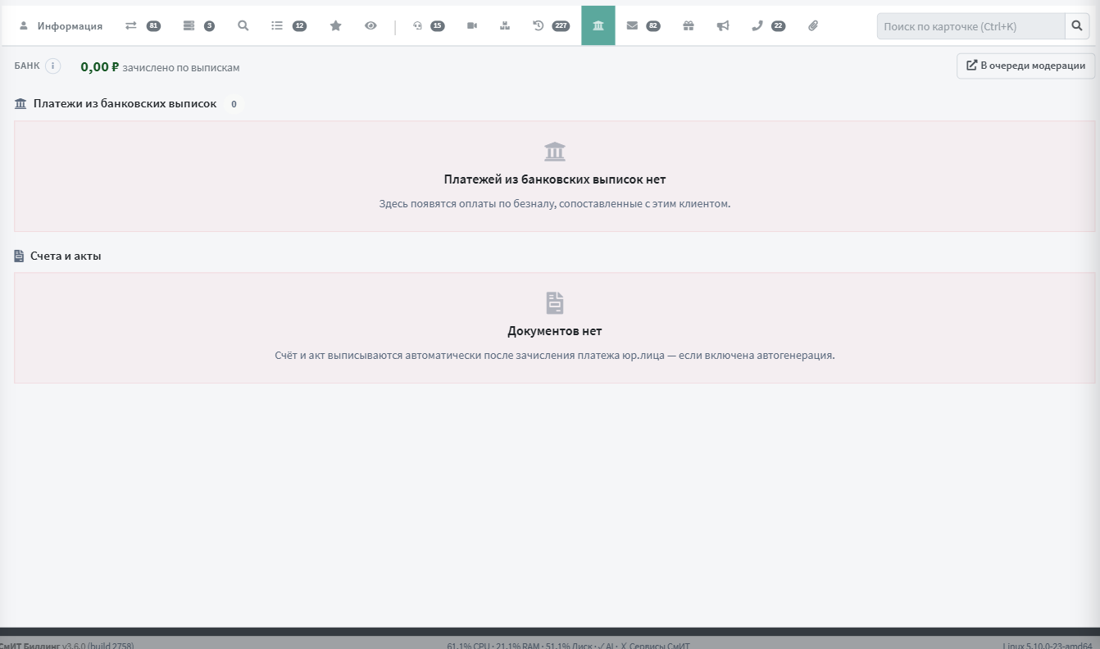Image resolution: width=1100 pixels, height=649 pixels.
Task: Open the network topology tab
Action: pyautogui.click(x=505, y=25)
